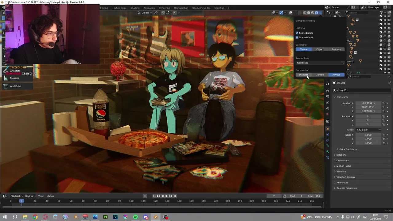The image size is (393, 221).
Task: Select wireframe viewport shading icon
Action: tap(305, 13)
